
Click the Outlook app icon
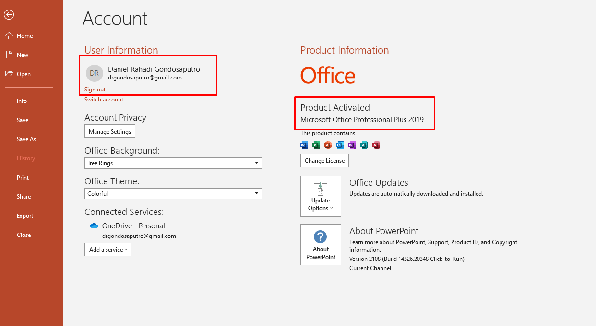click(340, 145)
